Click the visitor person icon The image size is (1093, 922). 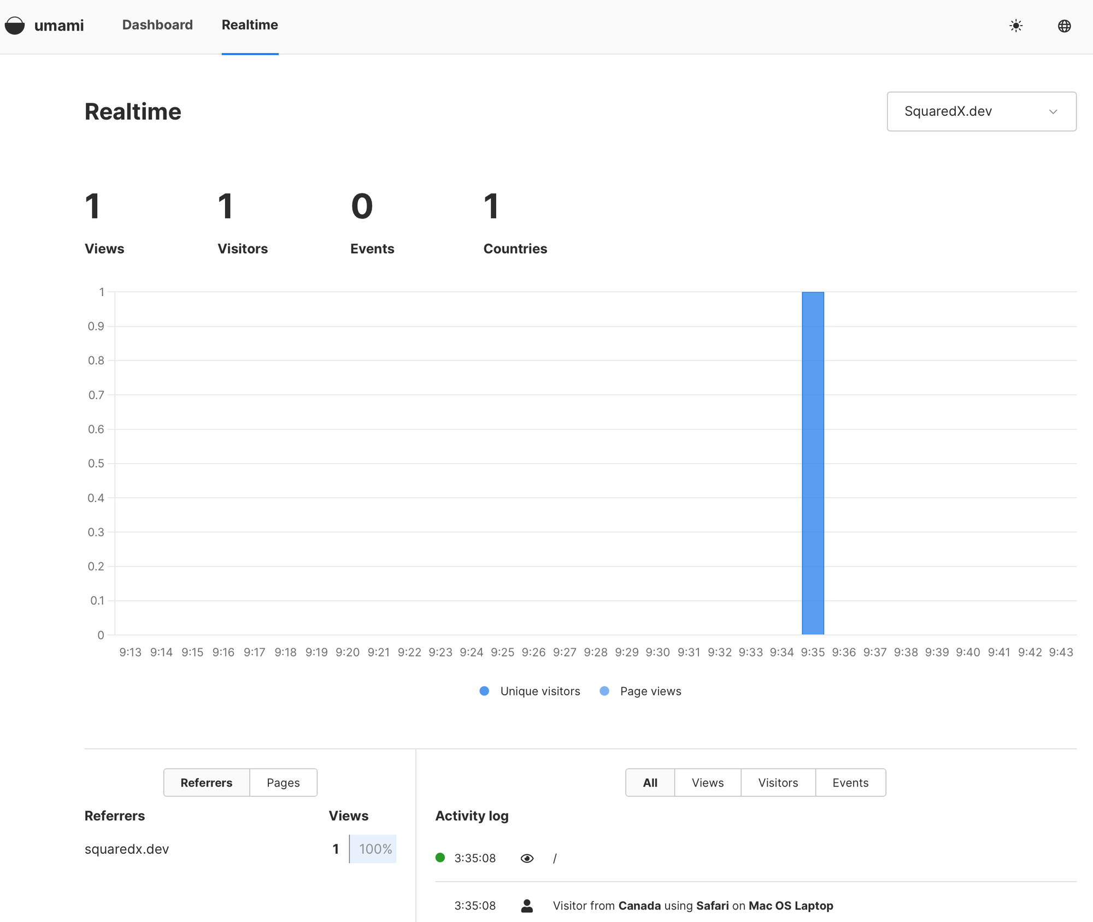click(527, 906)
